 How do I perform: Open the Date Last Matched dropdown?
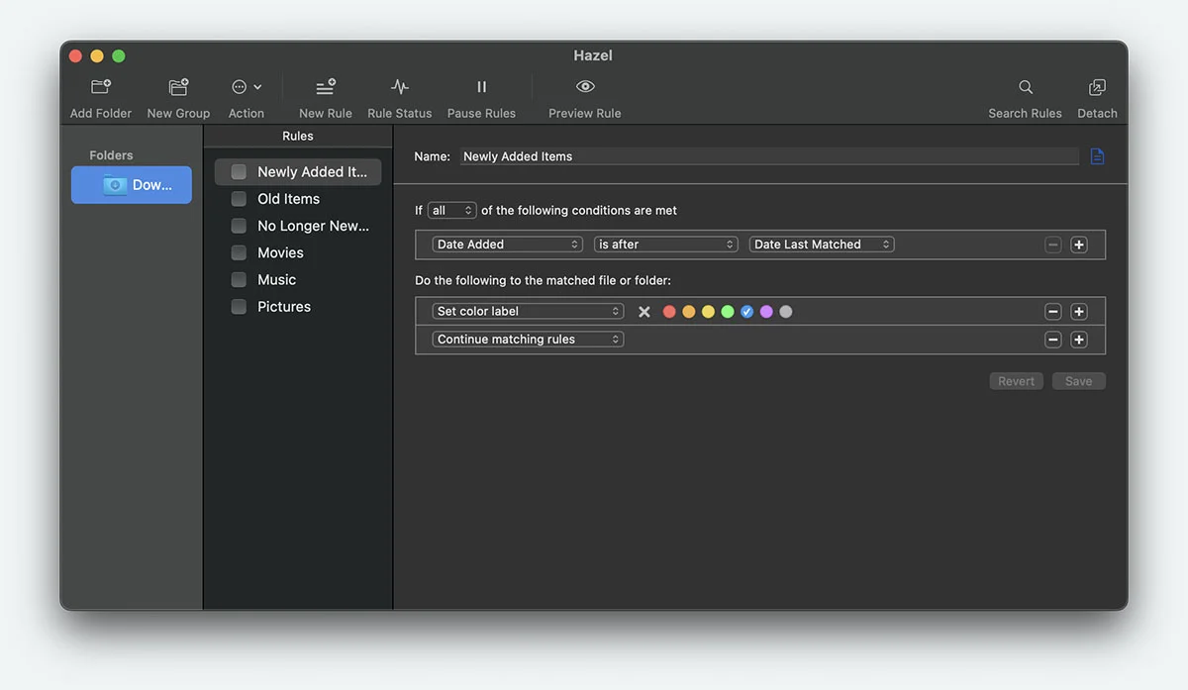click(822, 245)
